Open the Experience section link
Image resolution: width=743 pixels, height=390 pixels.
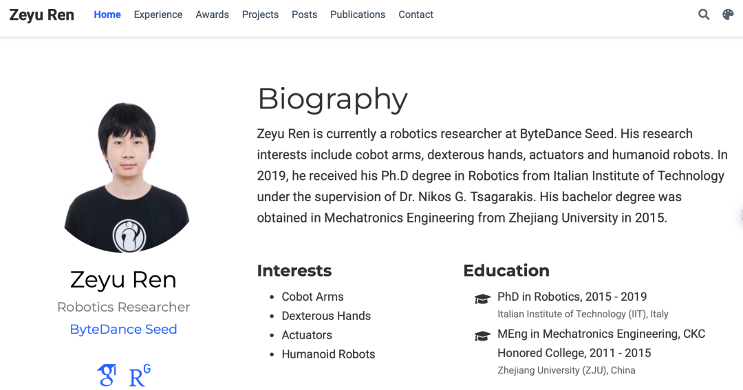click(x=158, y=14)
